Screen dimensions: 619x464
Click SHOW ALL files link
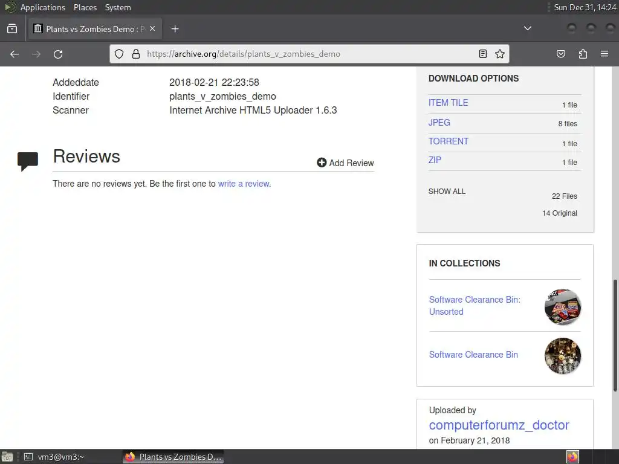click(x=447, y=192)
